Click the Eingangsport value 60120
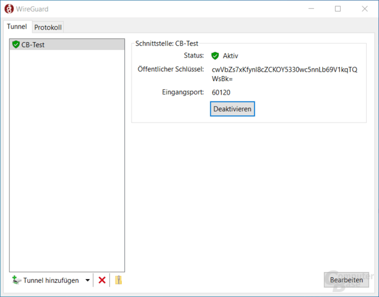The image size is (379, 297). click(x=221, y=92)
